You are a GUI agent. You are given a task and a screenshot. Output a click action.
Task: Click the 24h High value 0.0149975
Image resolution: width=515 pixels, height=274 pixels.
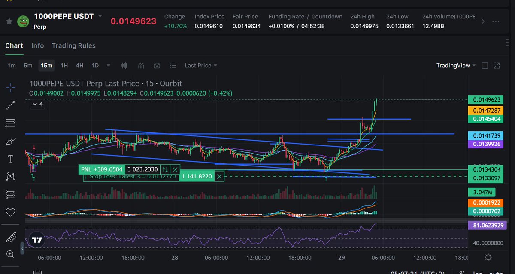pyautogui.click(x=364, y=26)
